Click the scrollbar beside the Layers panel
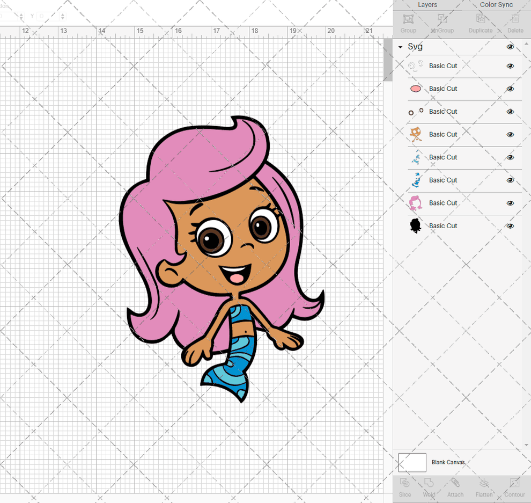 388,60
